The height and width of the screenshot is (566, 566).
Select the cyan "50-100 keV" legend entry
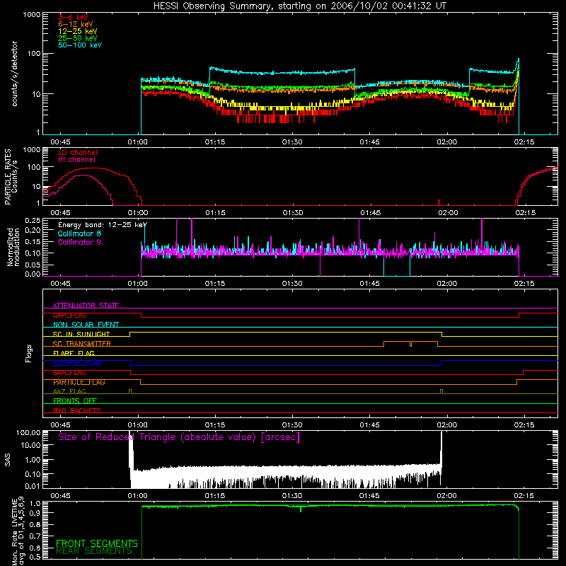[80, 45]
